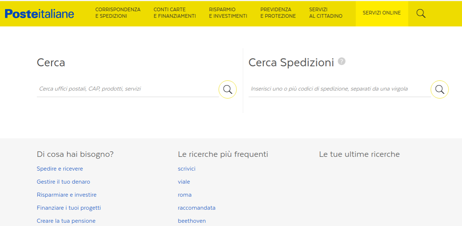This screenshot has width=462, height=226.
Task: Click the search icon for Cerca Spedizioni
Action: [x=439, y=89]
